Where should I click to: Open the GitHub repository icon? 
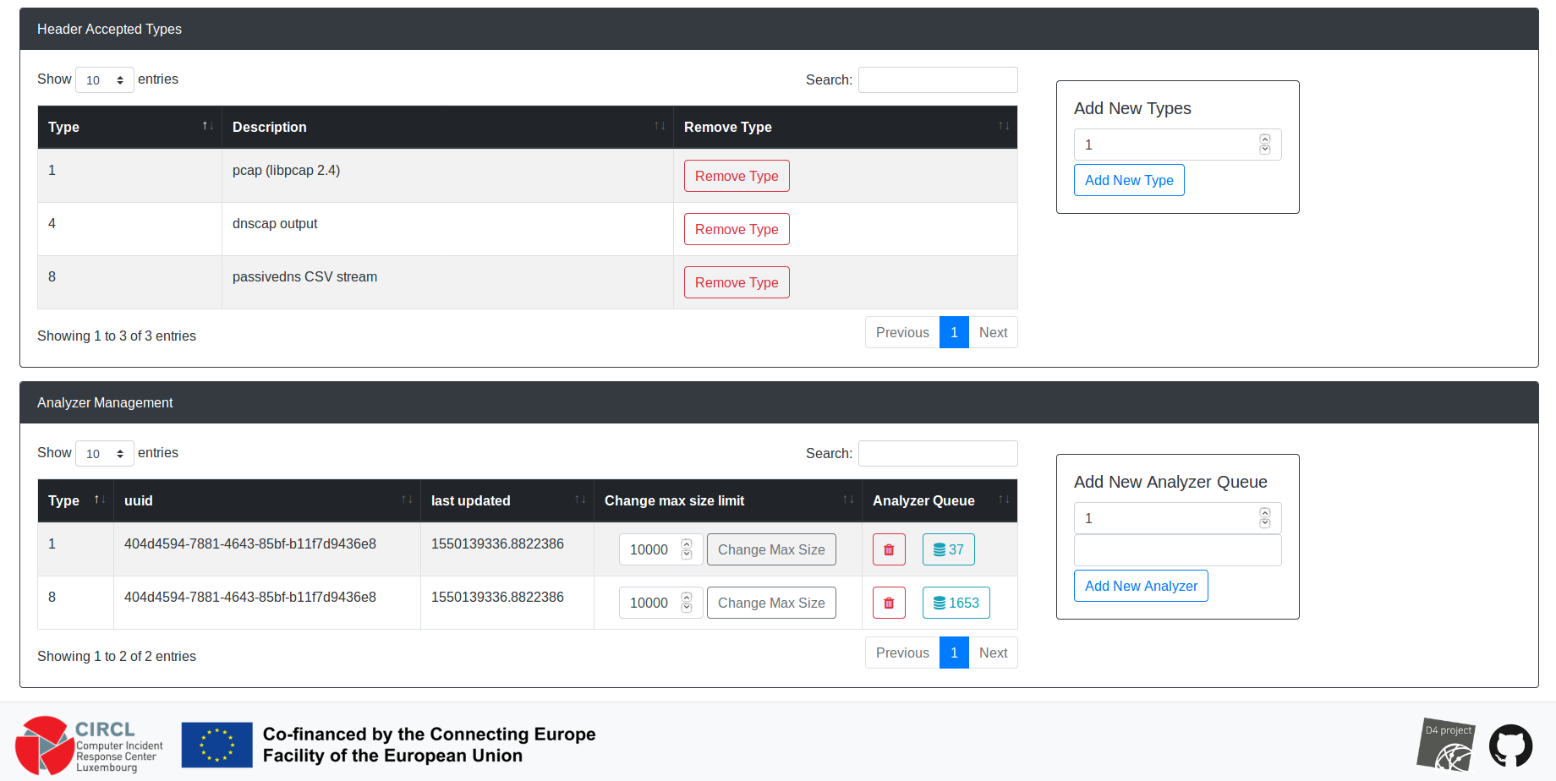(x=1510, y=745)
